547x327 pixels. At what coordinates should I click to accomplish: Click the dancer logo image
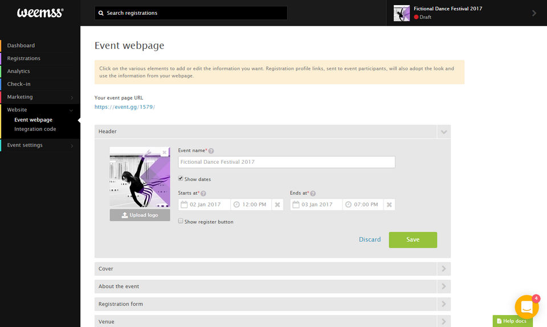point(140,177)
